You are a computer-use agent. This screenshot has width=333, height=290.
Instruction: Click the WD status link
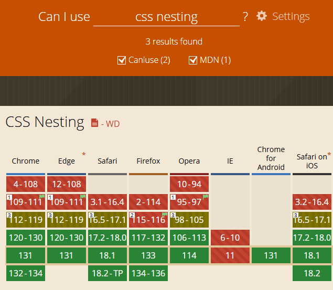[x=113, y=124]
